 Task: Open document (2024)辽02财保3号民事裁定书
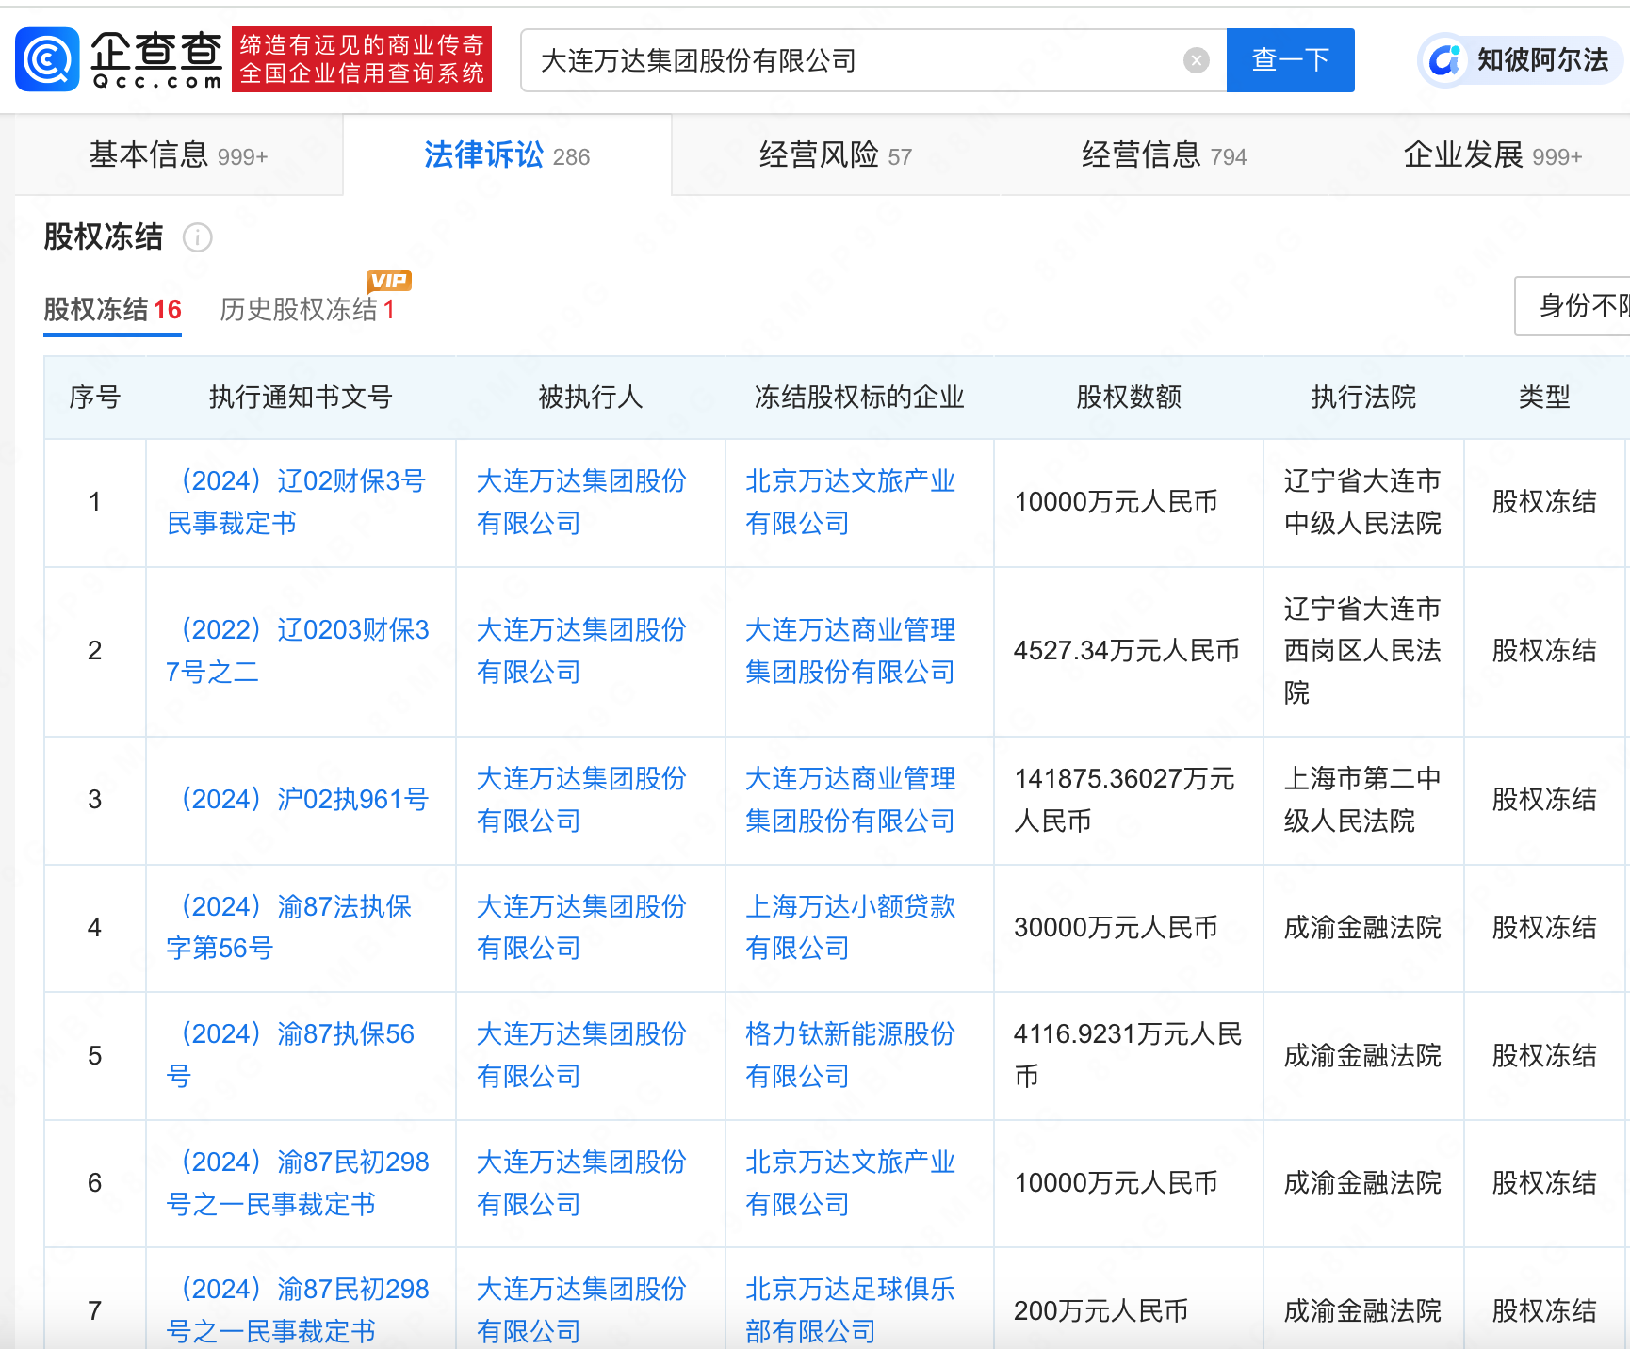pos(296,502)
